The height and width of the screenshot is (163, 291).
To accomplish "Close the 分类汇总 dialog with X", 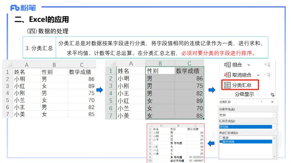I will [x=272, y=102].
